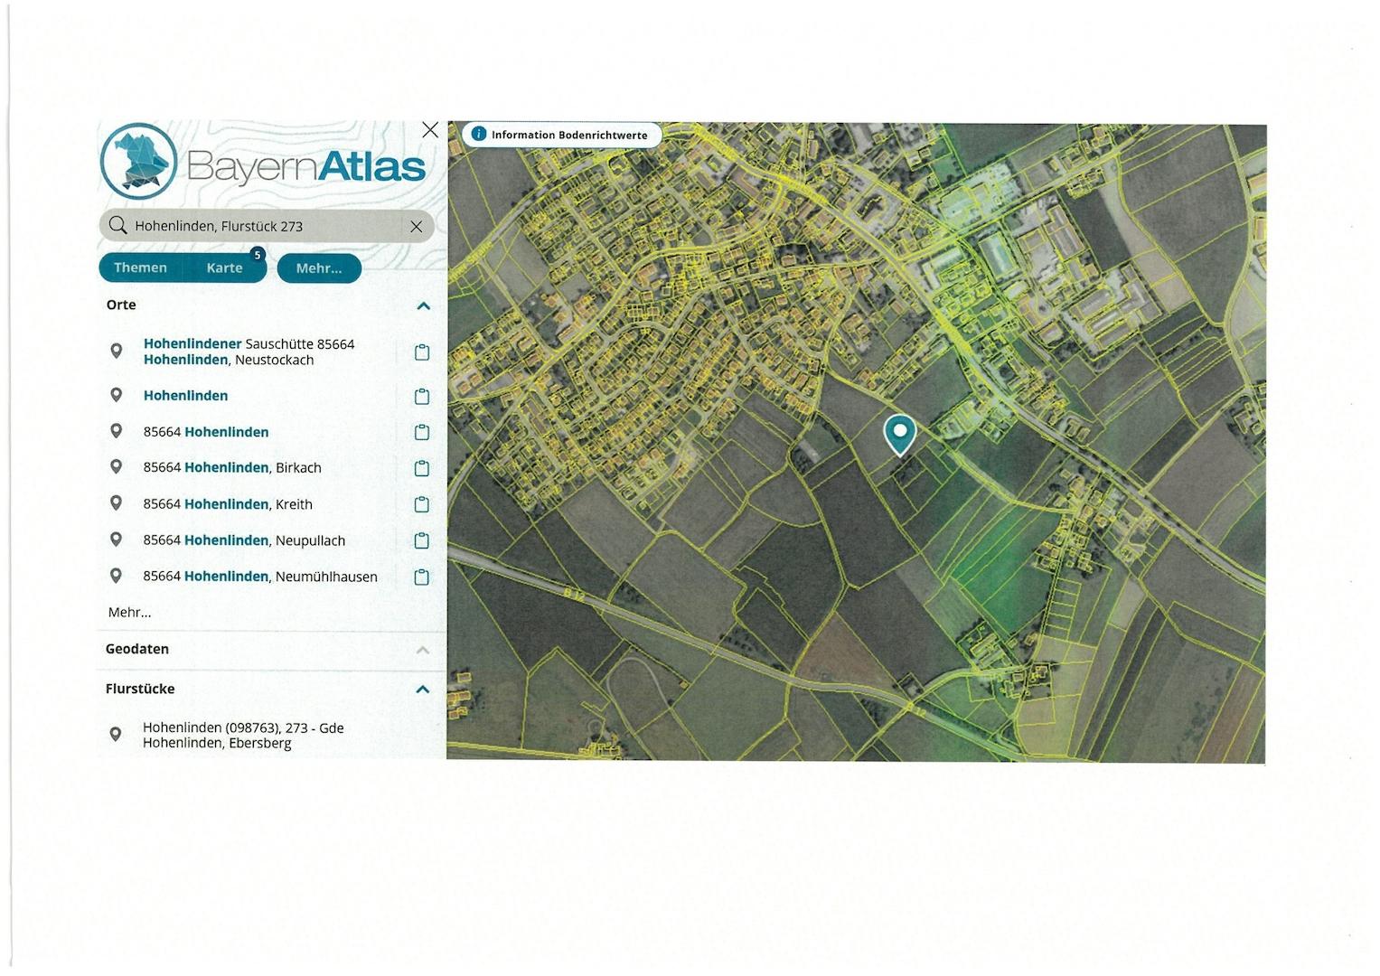Close the BayernAtlas side panel

[x=430, y=130]
